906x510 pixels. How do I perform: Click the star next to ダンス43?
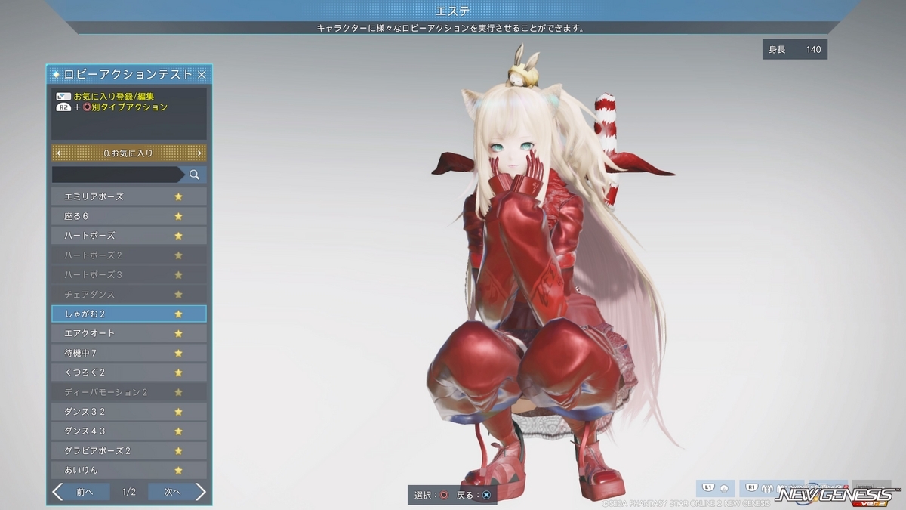coord(179,431)
